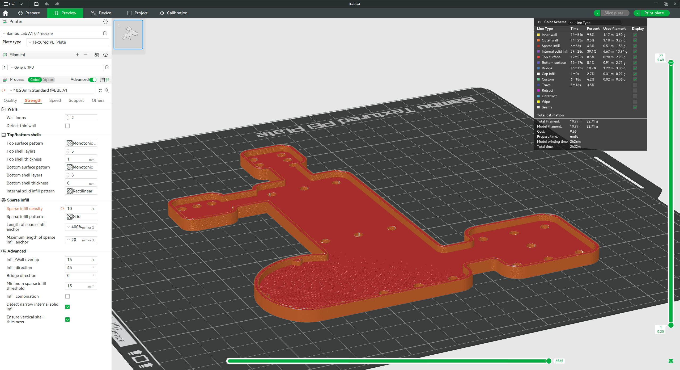Click layer view icon bottom right

click(671, 361)
